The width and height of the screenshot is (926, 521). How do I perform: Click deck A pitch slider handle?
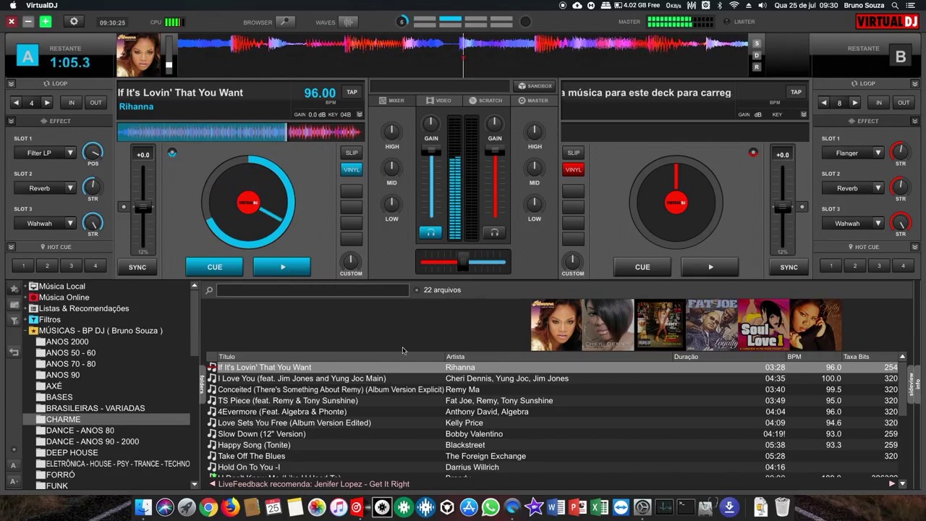click(143, 207)
